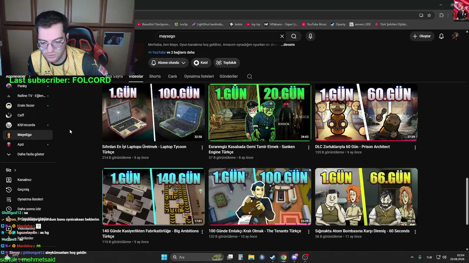
Task: Open the Laptop Tycoon video thumbnail
Action: 154,113
